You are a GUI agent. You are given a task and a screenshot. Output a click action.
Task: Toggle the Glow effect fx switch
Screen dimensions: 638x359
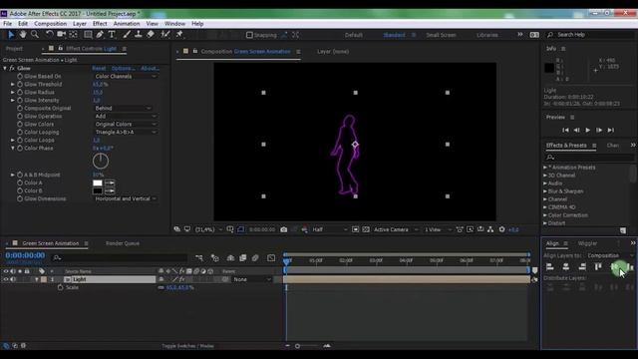click(12, 69)
